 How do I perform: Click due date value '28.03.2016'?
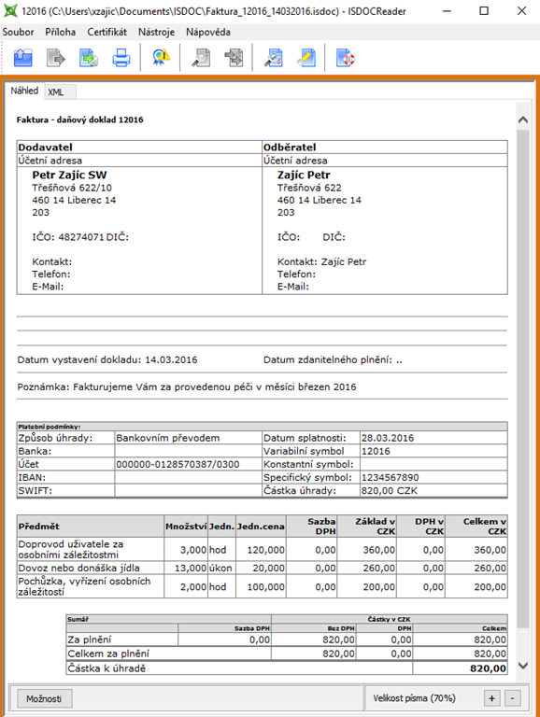388,438
